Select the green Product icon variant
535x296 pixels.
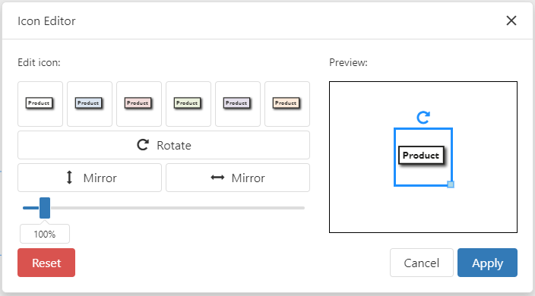tap(188, 104)
